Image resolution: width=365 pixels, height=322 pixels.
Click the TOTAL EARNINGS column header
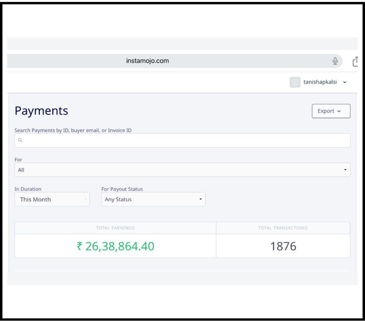(x=115, y=228)
